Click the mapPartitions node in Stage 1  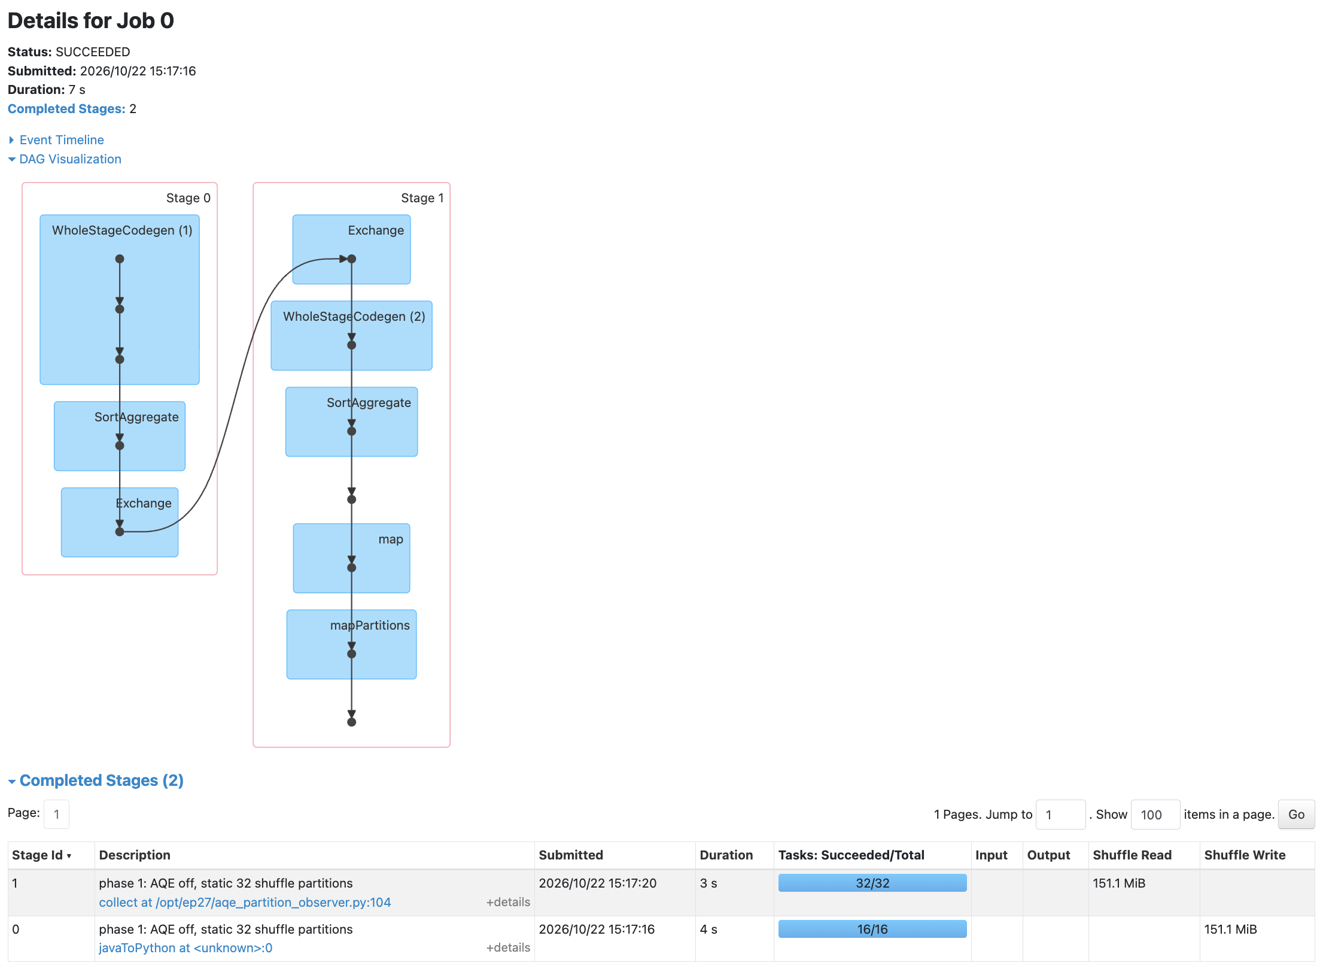351,644
